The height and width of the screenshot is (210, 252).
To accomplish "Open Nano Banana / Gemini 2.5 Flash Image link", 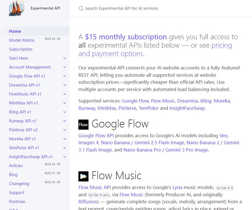I will 143,143.
